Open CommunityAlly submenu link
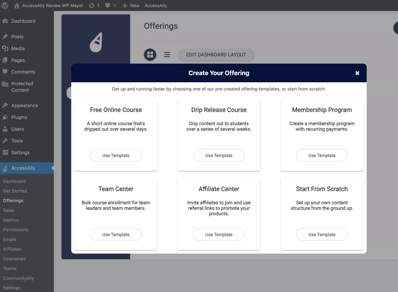This screenshot has width=398, height=292. tap(18, 278)
